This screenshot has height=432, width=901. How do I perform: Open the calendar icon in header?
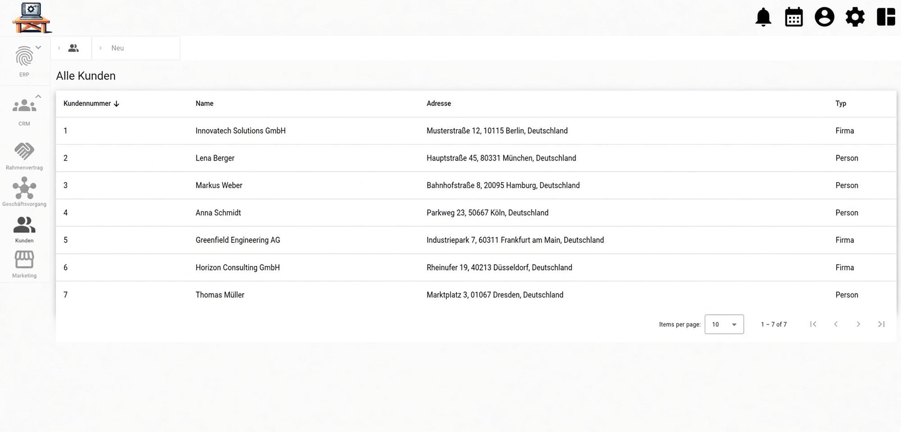click(x=794, y=17)
